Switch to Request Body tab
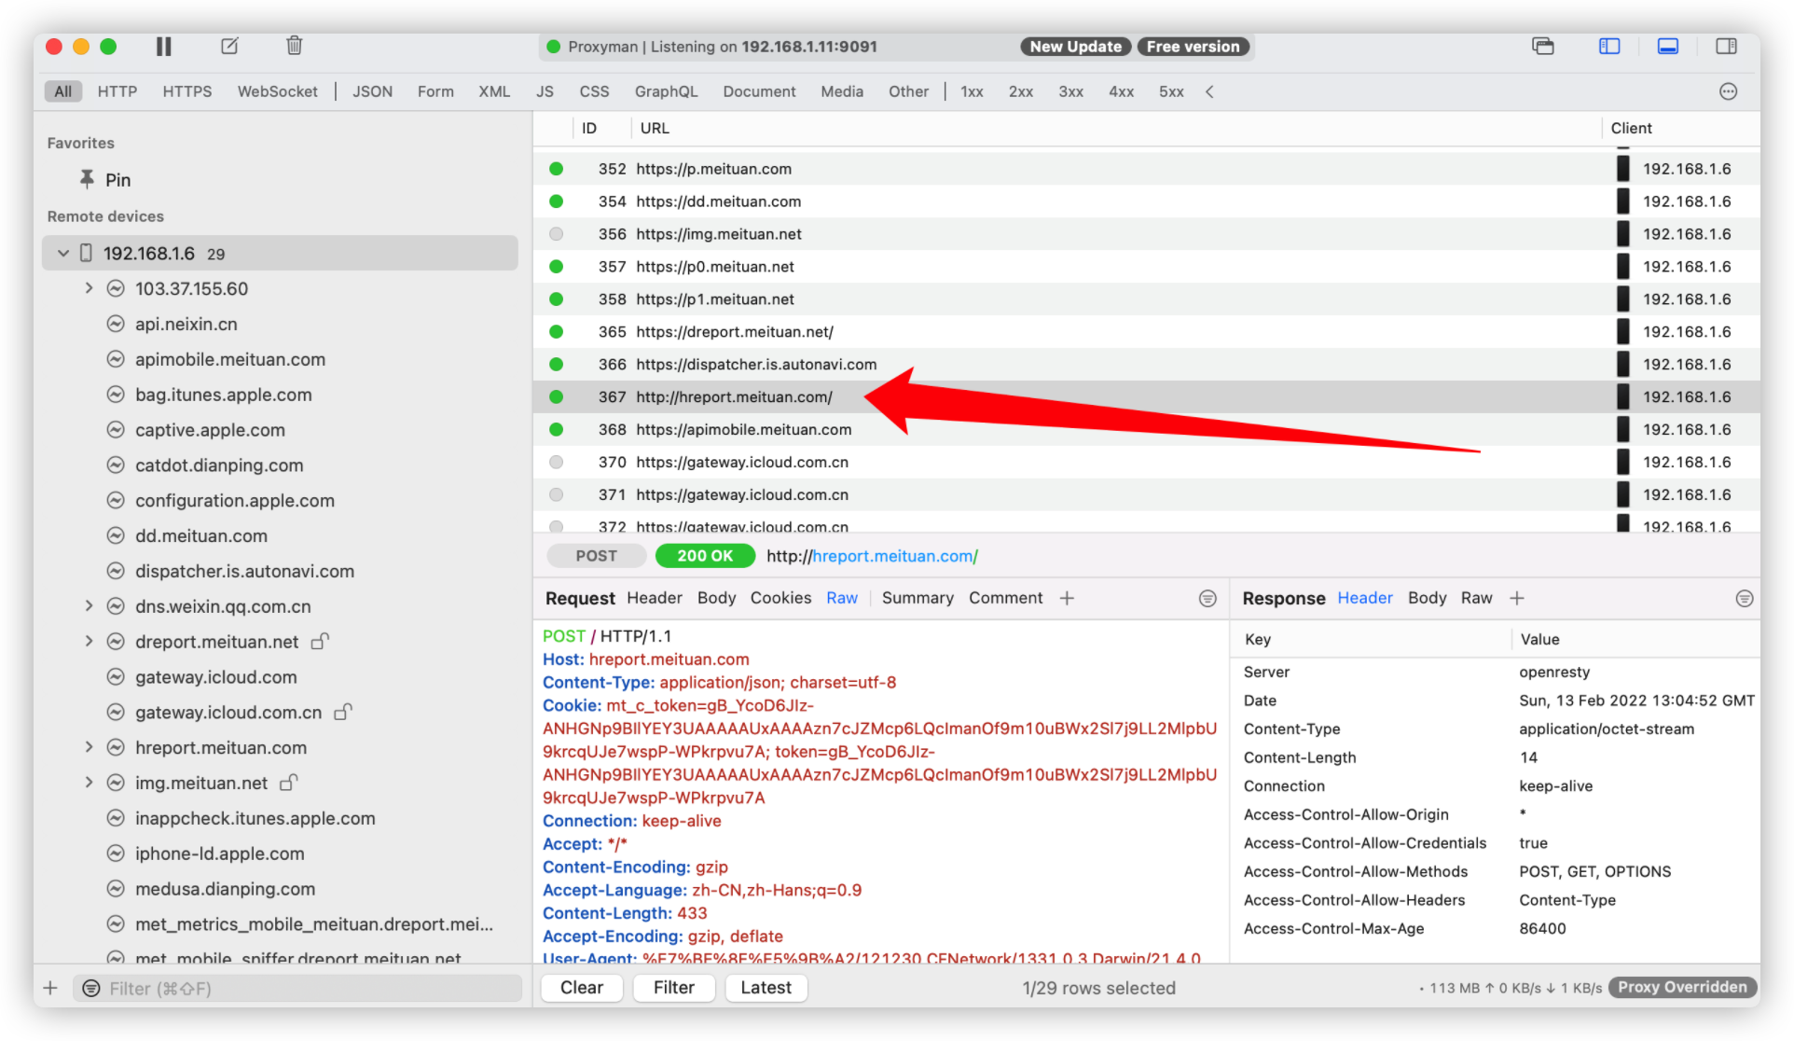1794x1041 pixels. pos(716,598)
